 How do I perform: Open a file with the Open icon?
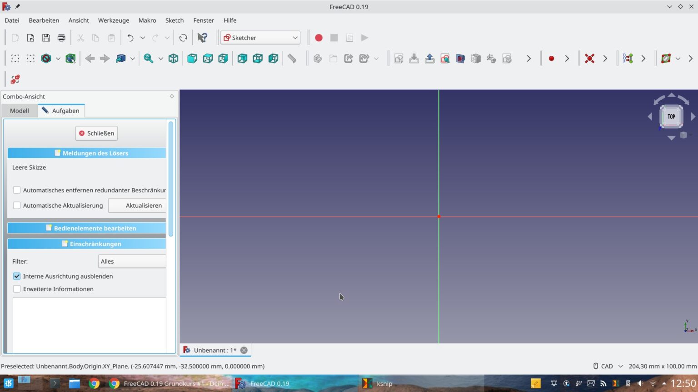point(30,38)
